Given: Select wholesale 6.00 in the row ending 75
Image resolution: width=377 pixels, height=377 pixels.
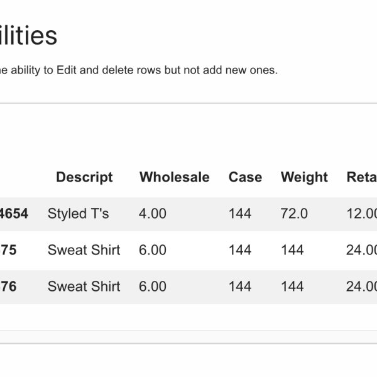Looking at the screenshot, I should [153, 250].
